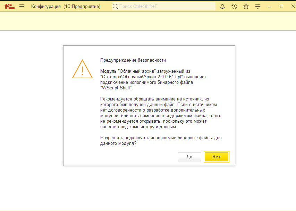Click the search magnifier icon

[x=115, y=7]
